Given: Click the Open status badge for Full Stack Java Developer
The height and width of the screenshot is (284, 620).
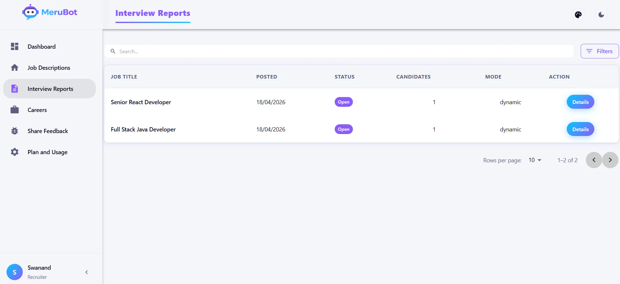Looking at the screenshot, I should pyautogui.click(x=343, y=129).
